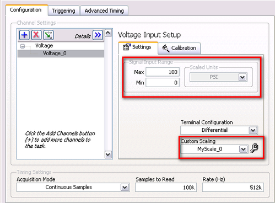Click channel list scroll up arrow
This screenshot has height=203, width=275.
(x=108, y=33)
